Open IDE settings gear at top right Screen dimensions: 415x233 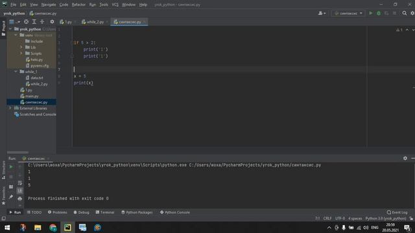point(412,13)
